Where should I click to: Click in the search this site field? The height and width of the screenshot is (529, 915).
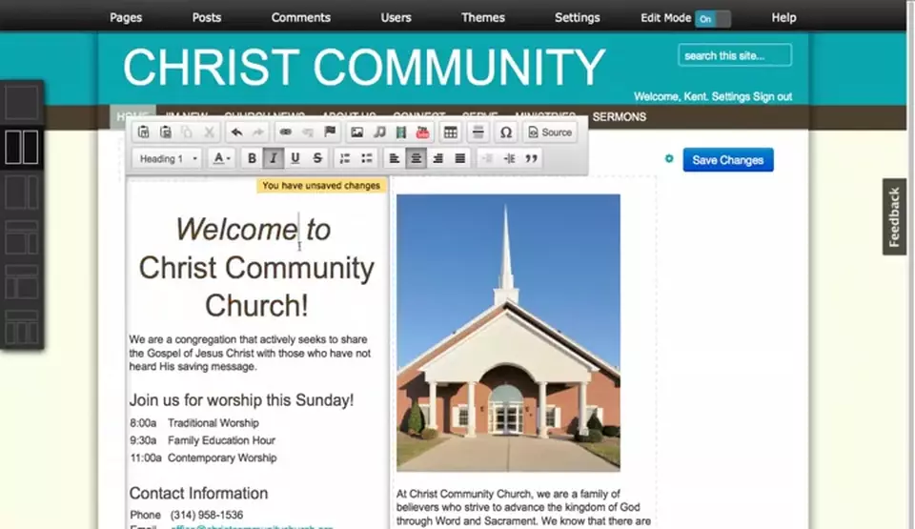735,56
